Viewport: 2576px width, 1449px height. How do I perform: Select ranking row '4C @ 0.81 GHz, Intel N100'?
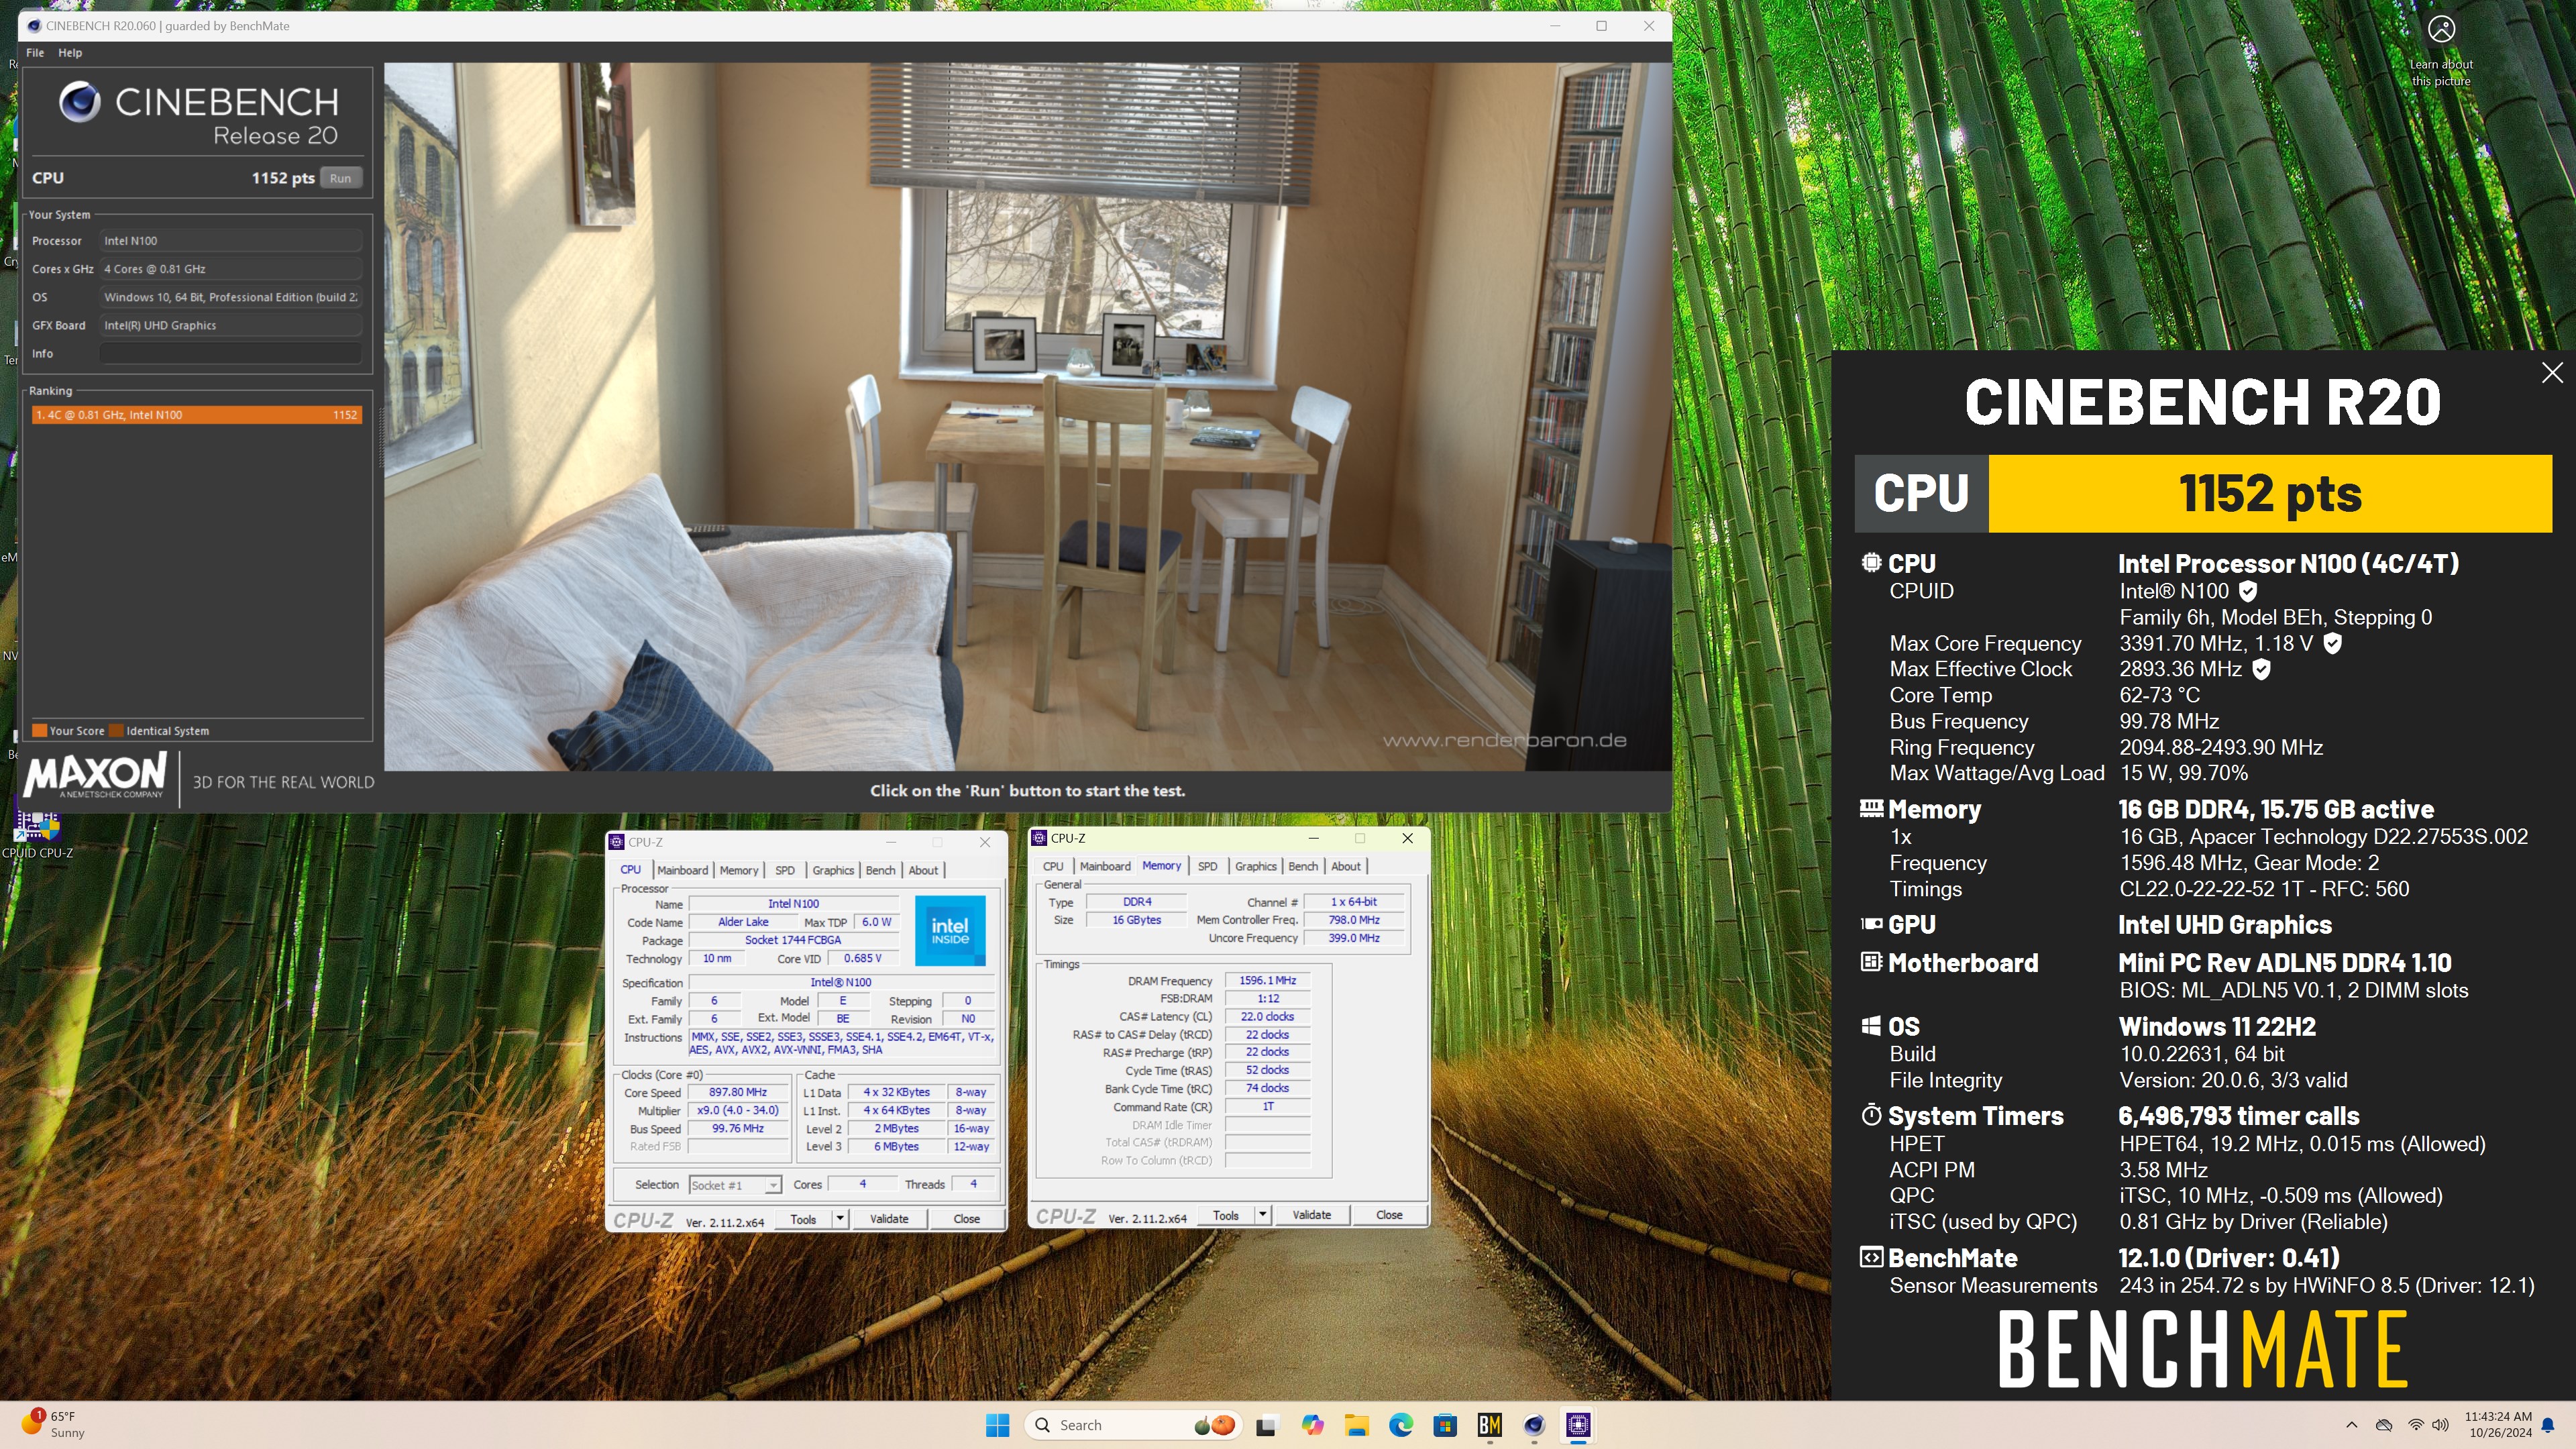196,415
